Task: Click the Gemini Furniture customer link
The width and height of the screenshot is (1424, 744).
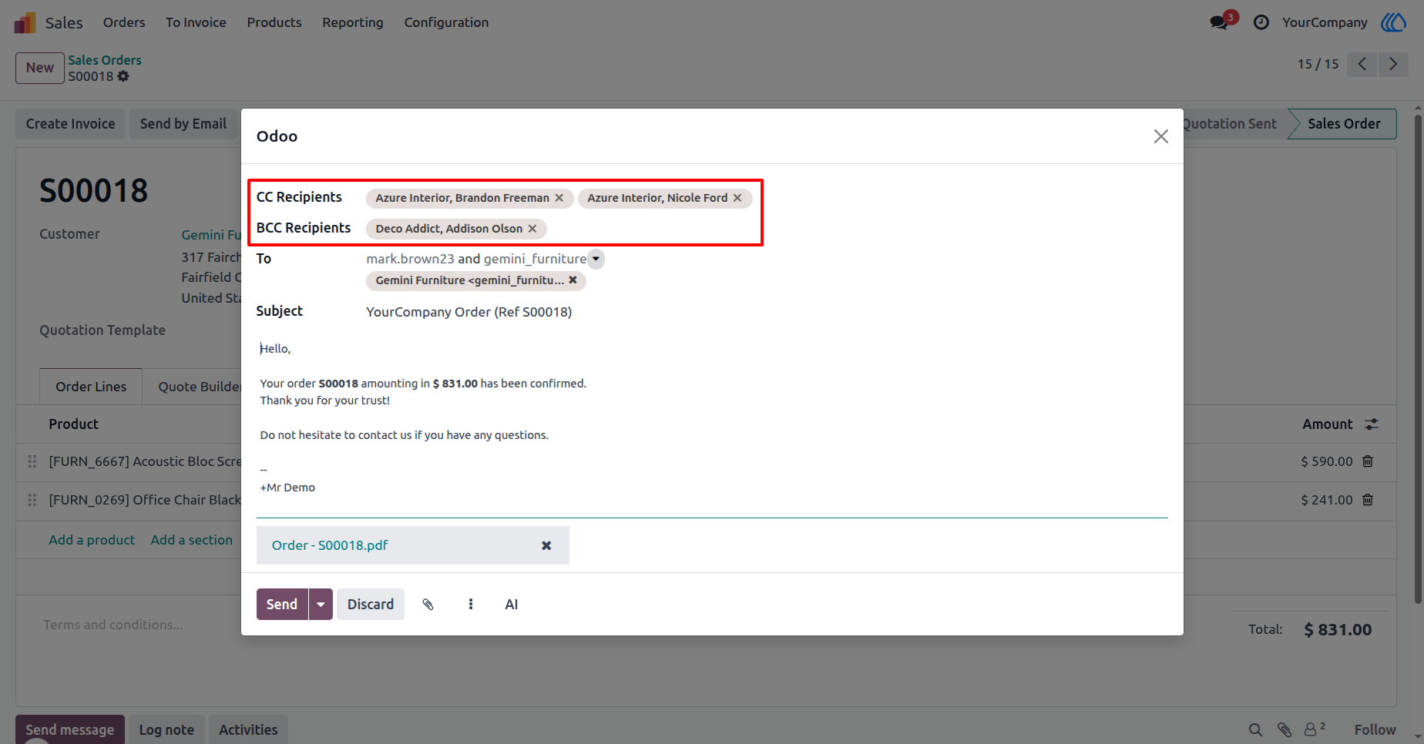Action: (211, 235)
